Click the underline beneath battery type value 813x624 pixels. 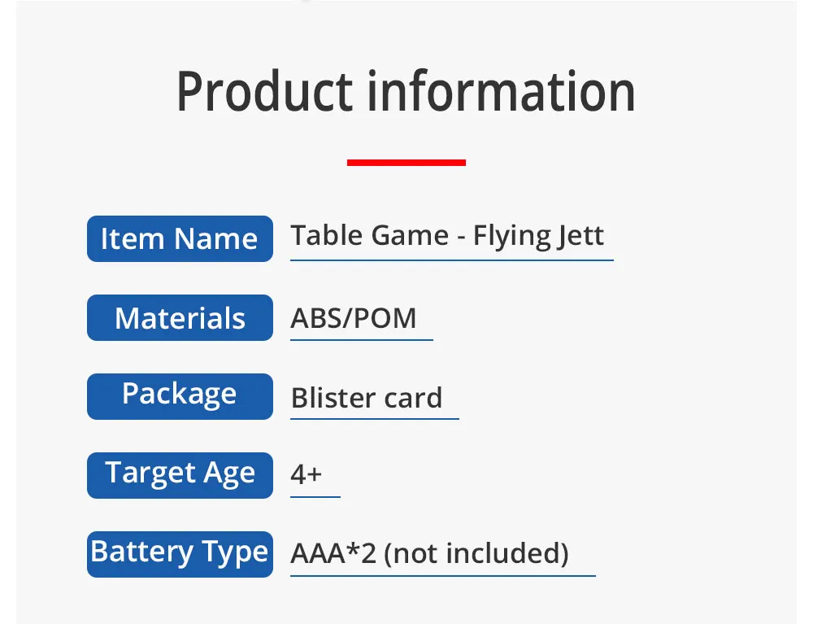[x=442, y=575]
